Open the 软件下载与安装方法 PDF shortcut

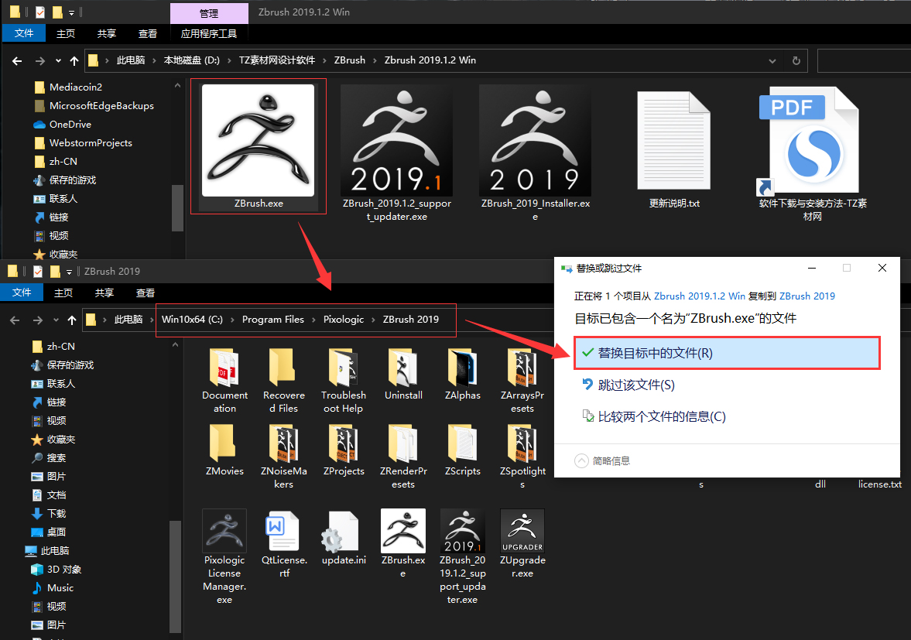pyautogui.click(x=812, y=153)
